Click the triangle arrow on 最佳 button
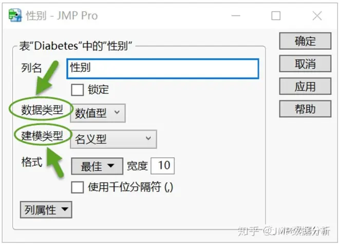Viewport: 339px width, 245px height. pos(111,166)
